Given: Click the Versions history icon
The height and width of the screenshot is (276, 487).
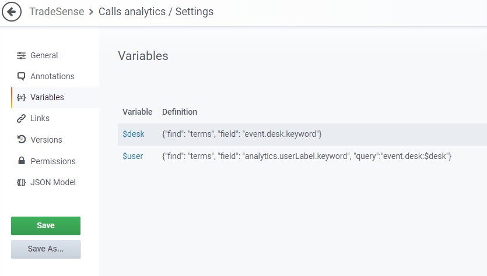Looking at the screenshot, I should pyautogui.click(x=22, y=140).
